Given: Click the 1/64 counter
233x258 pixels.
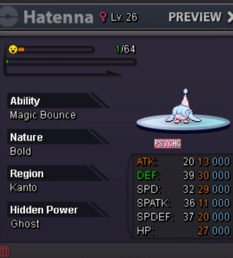Looking at the screenshot, I should tap(125, 50).
